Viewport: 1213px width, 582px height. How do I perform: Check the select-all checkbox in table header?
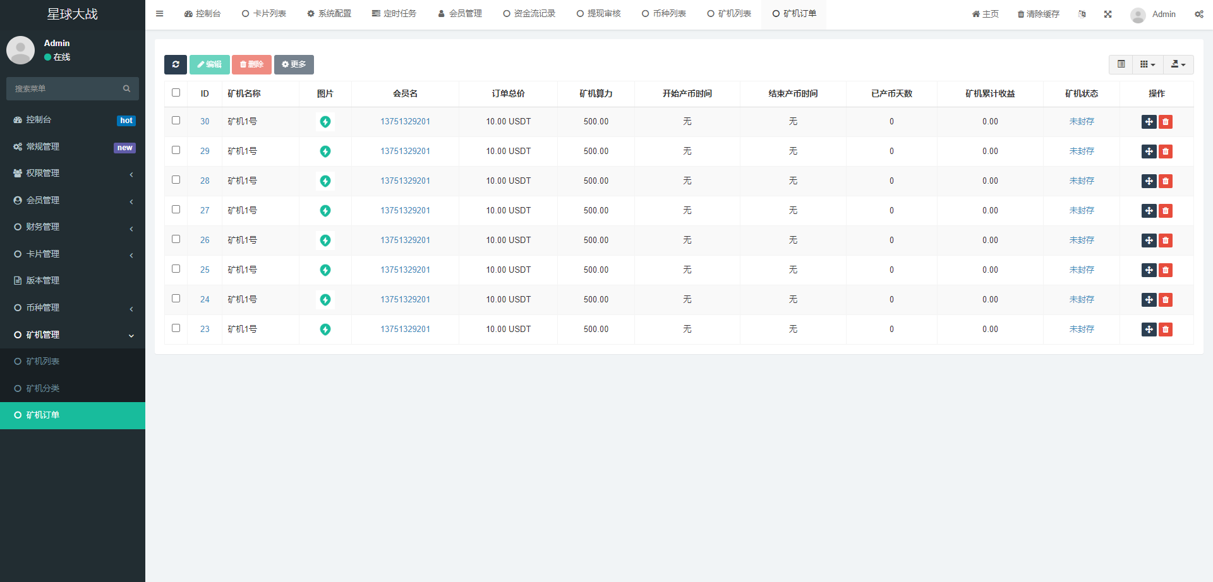176,93
